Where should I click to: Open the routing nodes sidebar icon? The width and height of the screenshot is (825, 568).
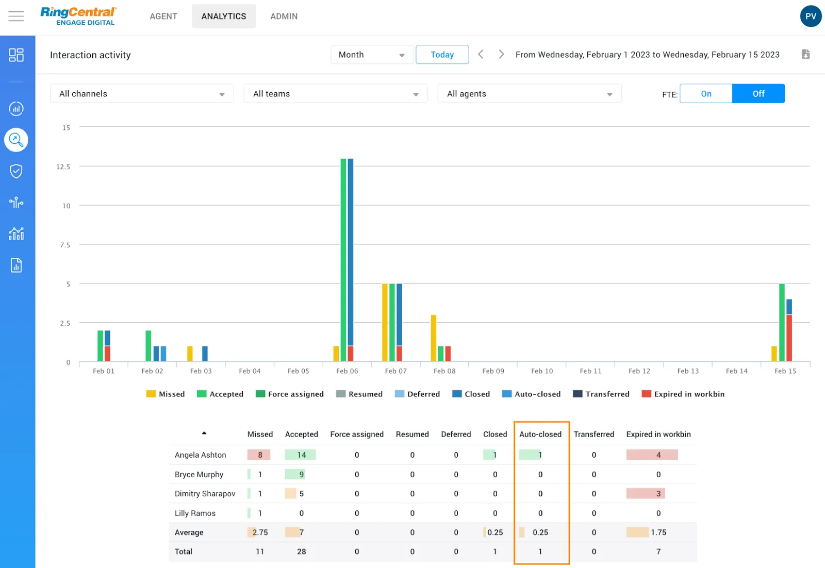tap(16, 203)
